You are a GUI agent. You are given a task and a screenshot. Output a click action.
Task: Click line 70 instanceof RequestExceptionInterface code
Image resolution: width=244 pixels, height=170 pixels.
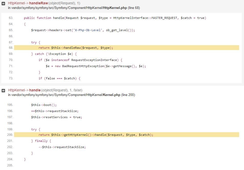coord(80,60)
